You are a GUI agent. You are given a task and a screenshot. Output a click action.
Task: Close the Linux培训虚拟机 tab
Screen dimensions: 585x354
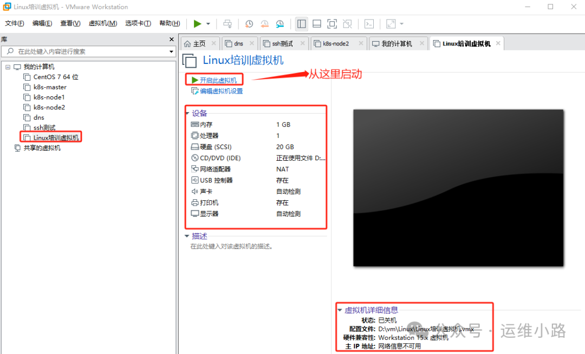point(498,43)
